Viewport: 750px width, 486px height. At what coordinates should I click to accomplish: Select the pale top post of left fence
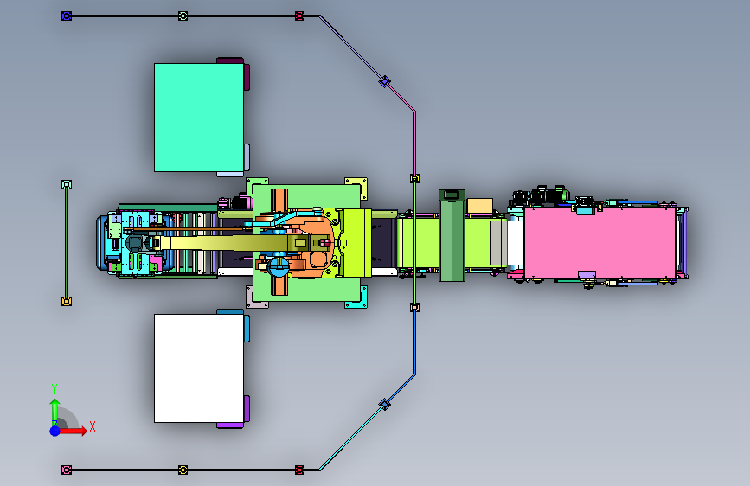click(67, 185)
